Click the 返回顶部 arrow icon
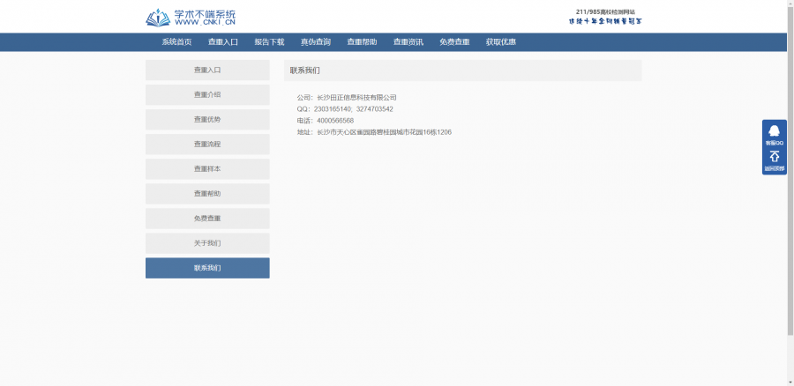794x386 pixels. click(x=774, y=160)
